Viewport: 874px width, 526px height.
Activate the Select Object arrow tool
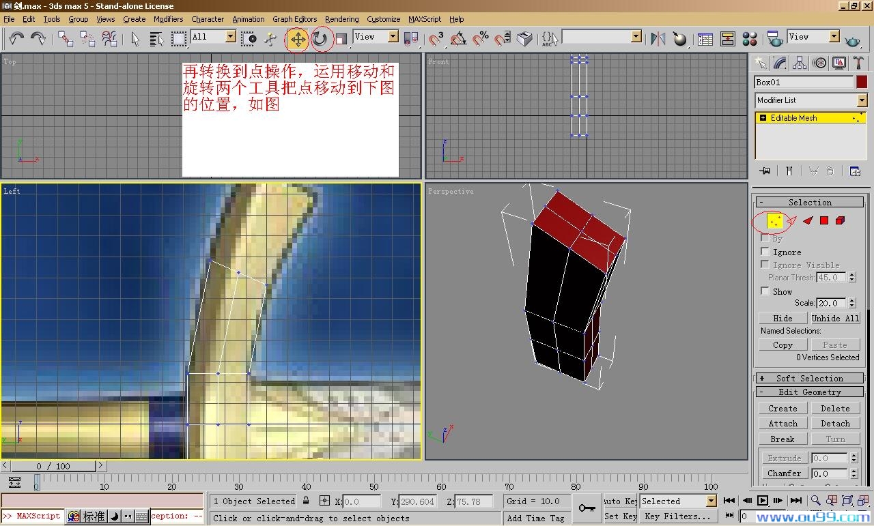[x=135, y=39]
